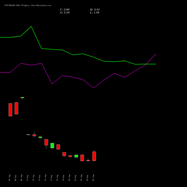187x187 pixels.
Task: Select the open value O: 3.50
Action: click(65, 13)
